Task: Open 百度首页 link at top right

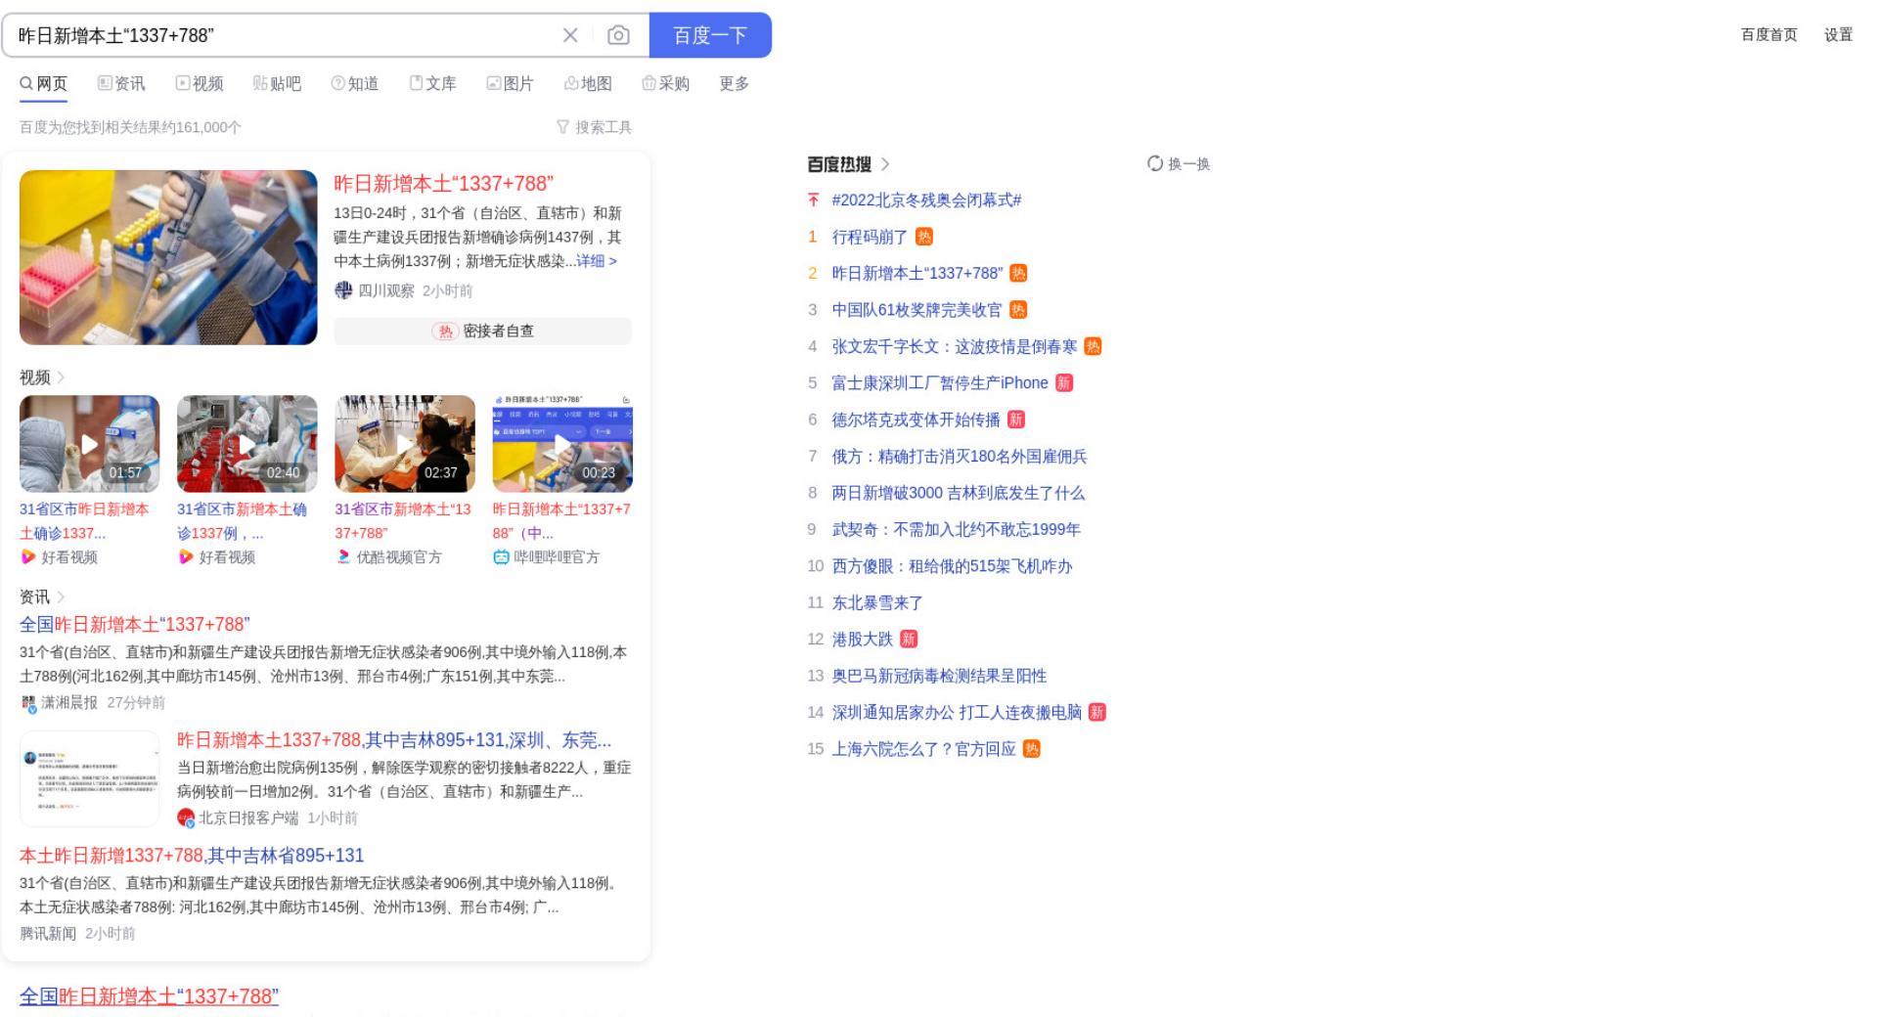Action: [x=1769, y=34]
